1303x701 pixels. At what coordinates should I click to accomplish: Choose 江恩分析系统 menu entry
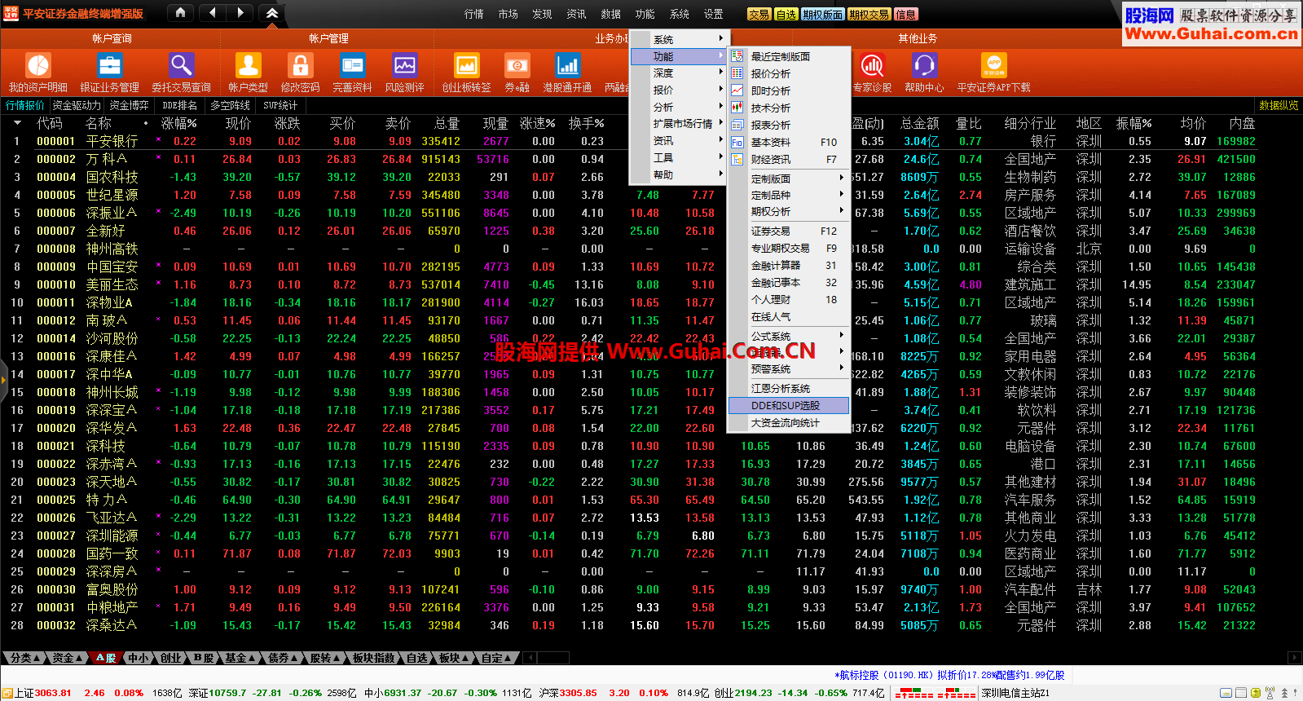click(x=789, y=388)
